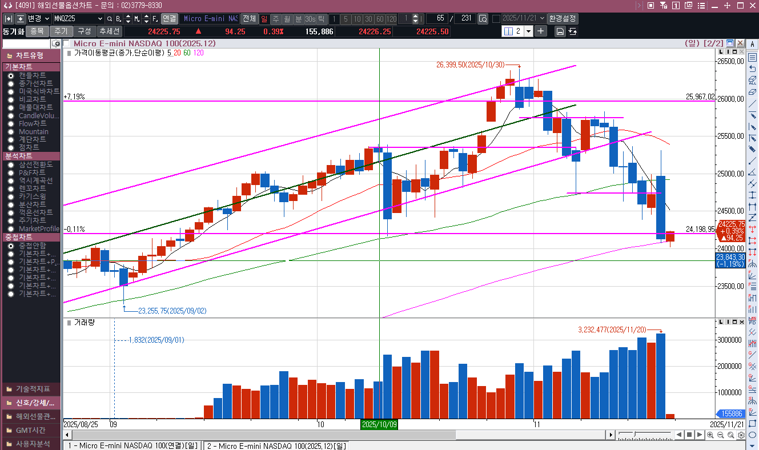Open the MNQZ25 symbol dropdown
Screen dimensions: 759x450
click(x=101, y=19)
